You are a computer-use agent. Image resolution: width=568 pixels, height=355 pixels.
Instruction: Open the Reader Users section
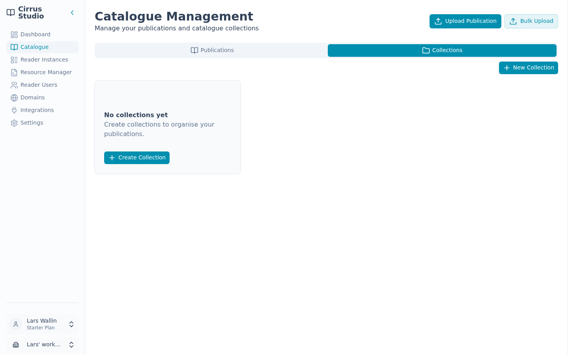point(42,85)
